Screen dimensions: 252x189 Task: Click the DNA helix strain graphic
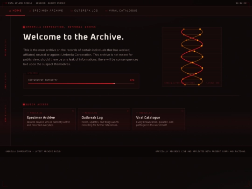(x=192, y=57)
